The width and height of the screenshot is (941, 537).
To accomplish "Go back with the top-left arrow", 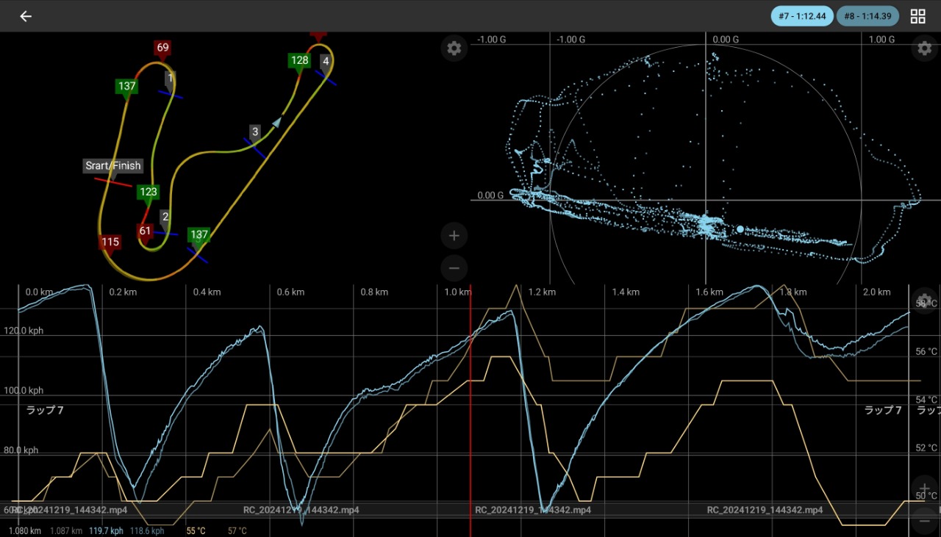I will [x=26, y=16].
